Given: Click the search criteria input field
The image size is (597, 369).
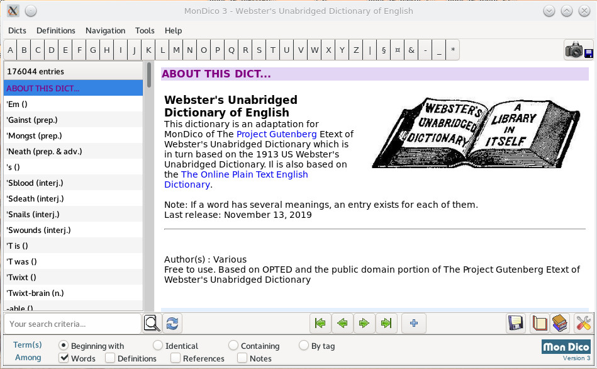Looking at the screenshot, I should [72, 324].
